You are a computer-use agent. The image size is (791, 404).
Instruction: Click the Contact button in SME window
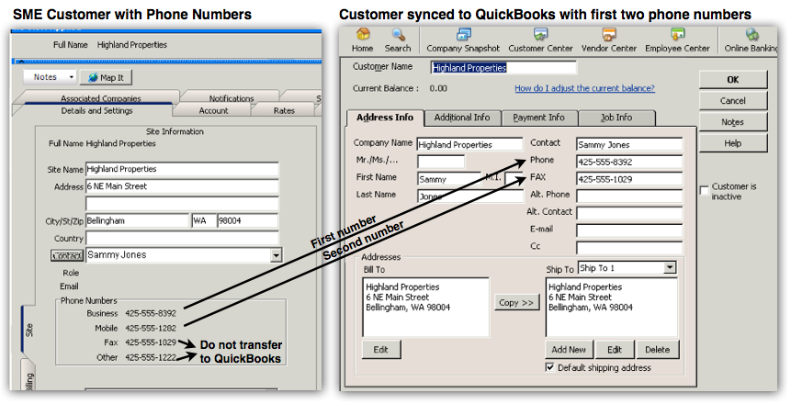click(x=67, y=256)
